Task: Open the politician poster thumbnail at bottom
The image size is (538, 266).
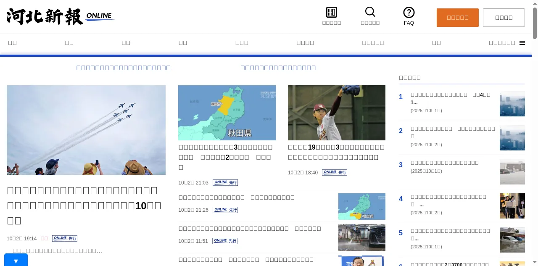Action: coord(362,261)
